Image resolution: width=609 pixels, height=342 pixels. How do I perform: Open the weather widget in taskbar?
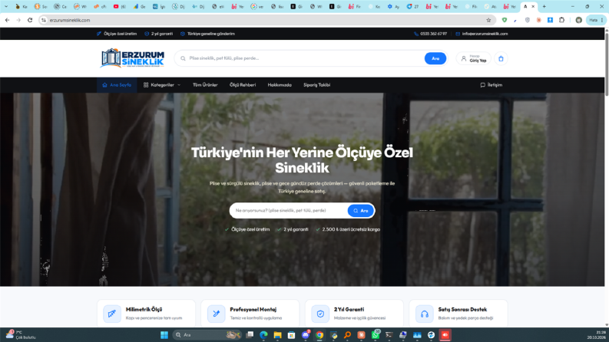click(x=22, y=335)
